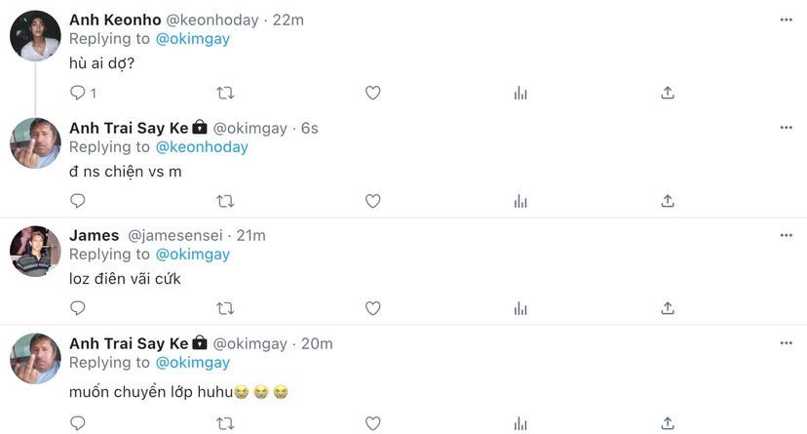Image resolution: width=807 pixels, height=434 pixels.
Task: Reply to Anh Keonho's tweet
Action: [x=78, y=93]
